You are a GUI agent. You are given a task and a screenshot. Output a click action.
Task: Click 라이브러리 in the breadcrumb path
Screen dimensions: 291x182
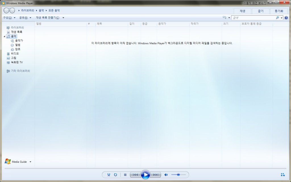28,11
